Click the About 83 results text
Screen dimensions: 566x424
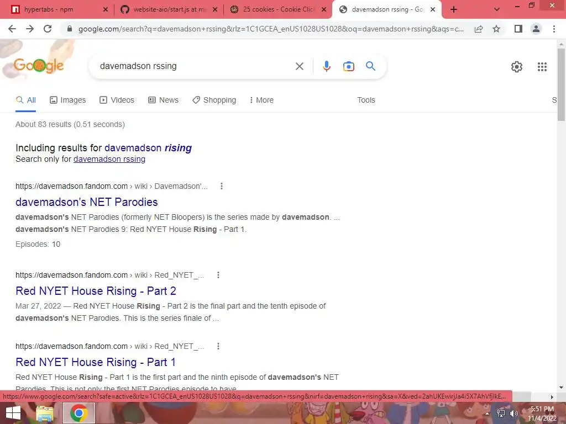[70, 124]
